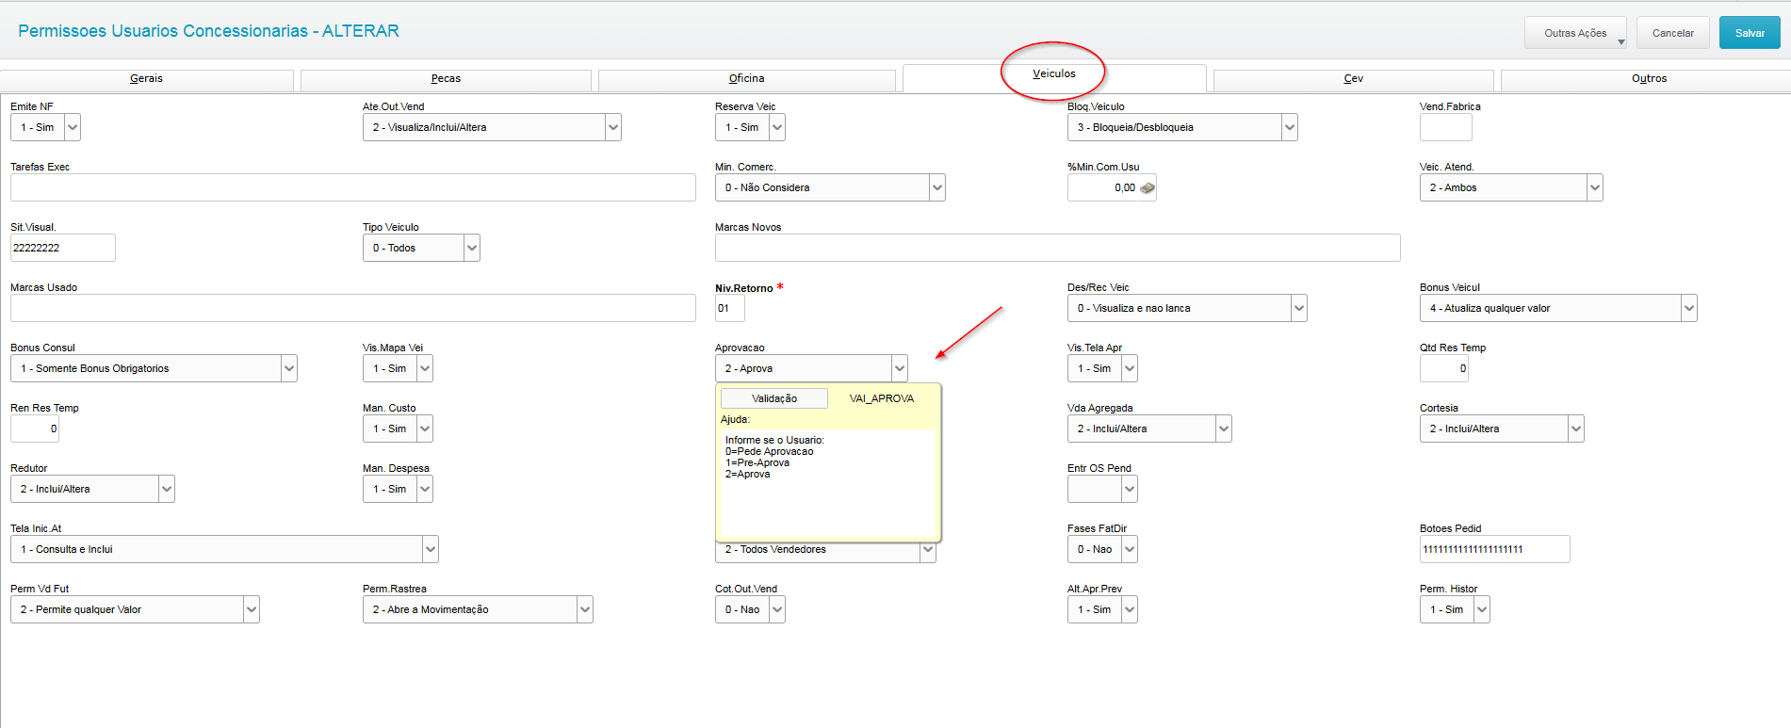Image resolution: width=1791 pixels, height=728 pixels.
Task: Expand the Tipo Veiculo dropdown
Action: 472,248
